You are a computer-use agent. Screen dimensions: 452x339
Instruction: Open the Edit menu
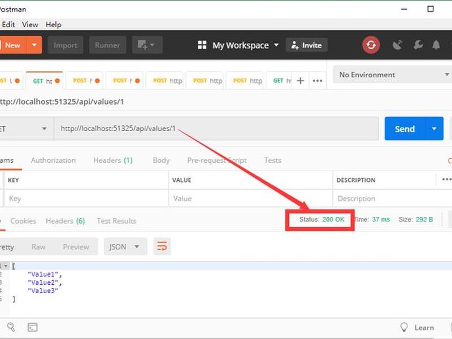[8, 24]
